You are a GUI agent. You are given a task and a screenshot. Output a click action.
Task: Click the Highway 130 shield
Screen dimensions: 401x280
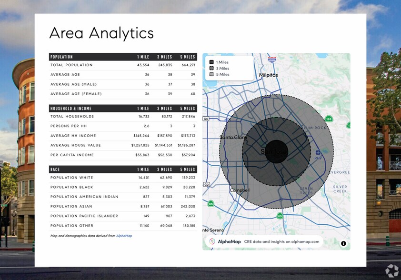point(329,119)
